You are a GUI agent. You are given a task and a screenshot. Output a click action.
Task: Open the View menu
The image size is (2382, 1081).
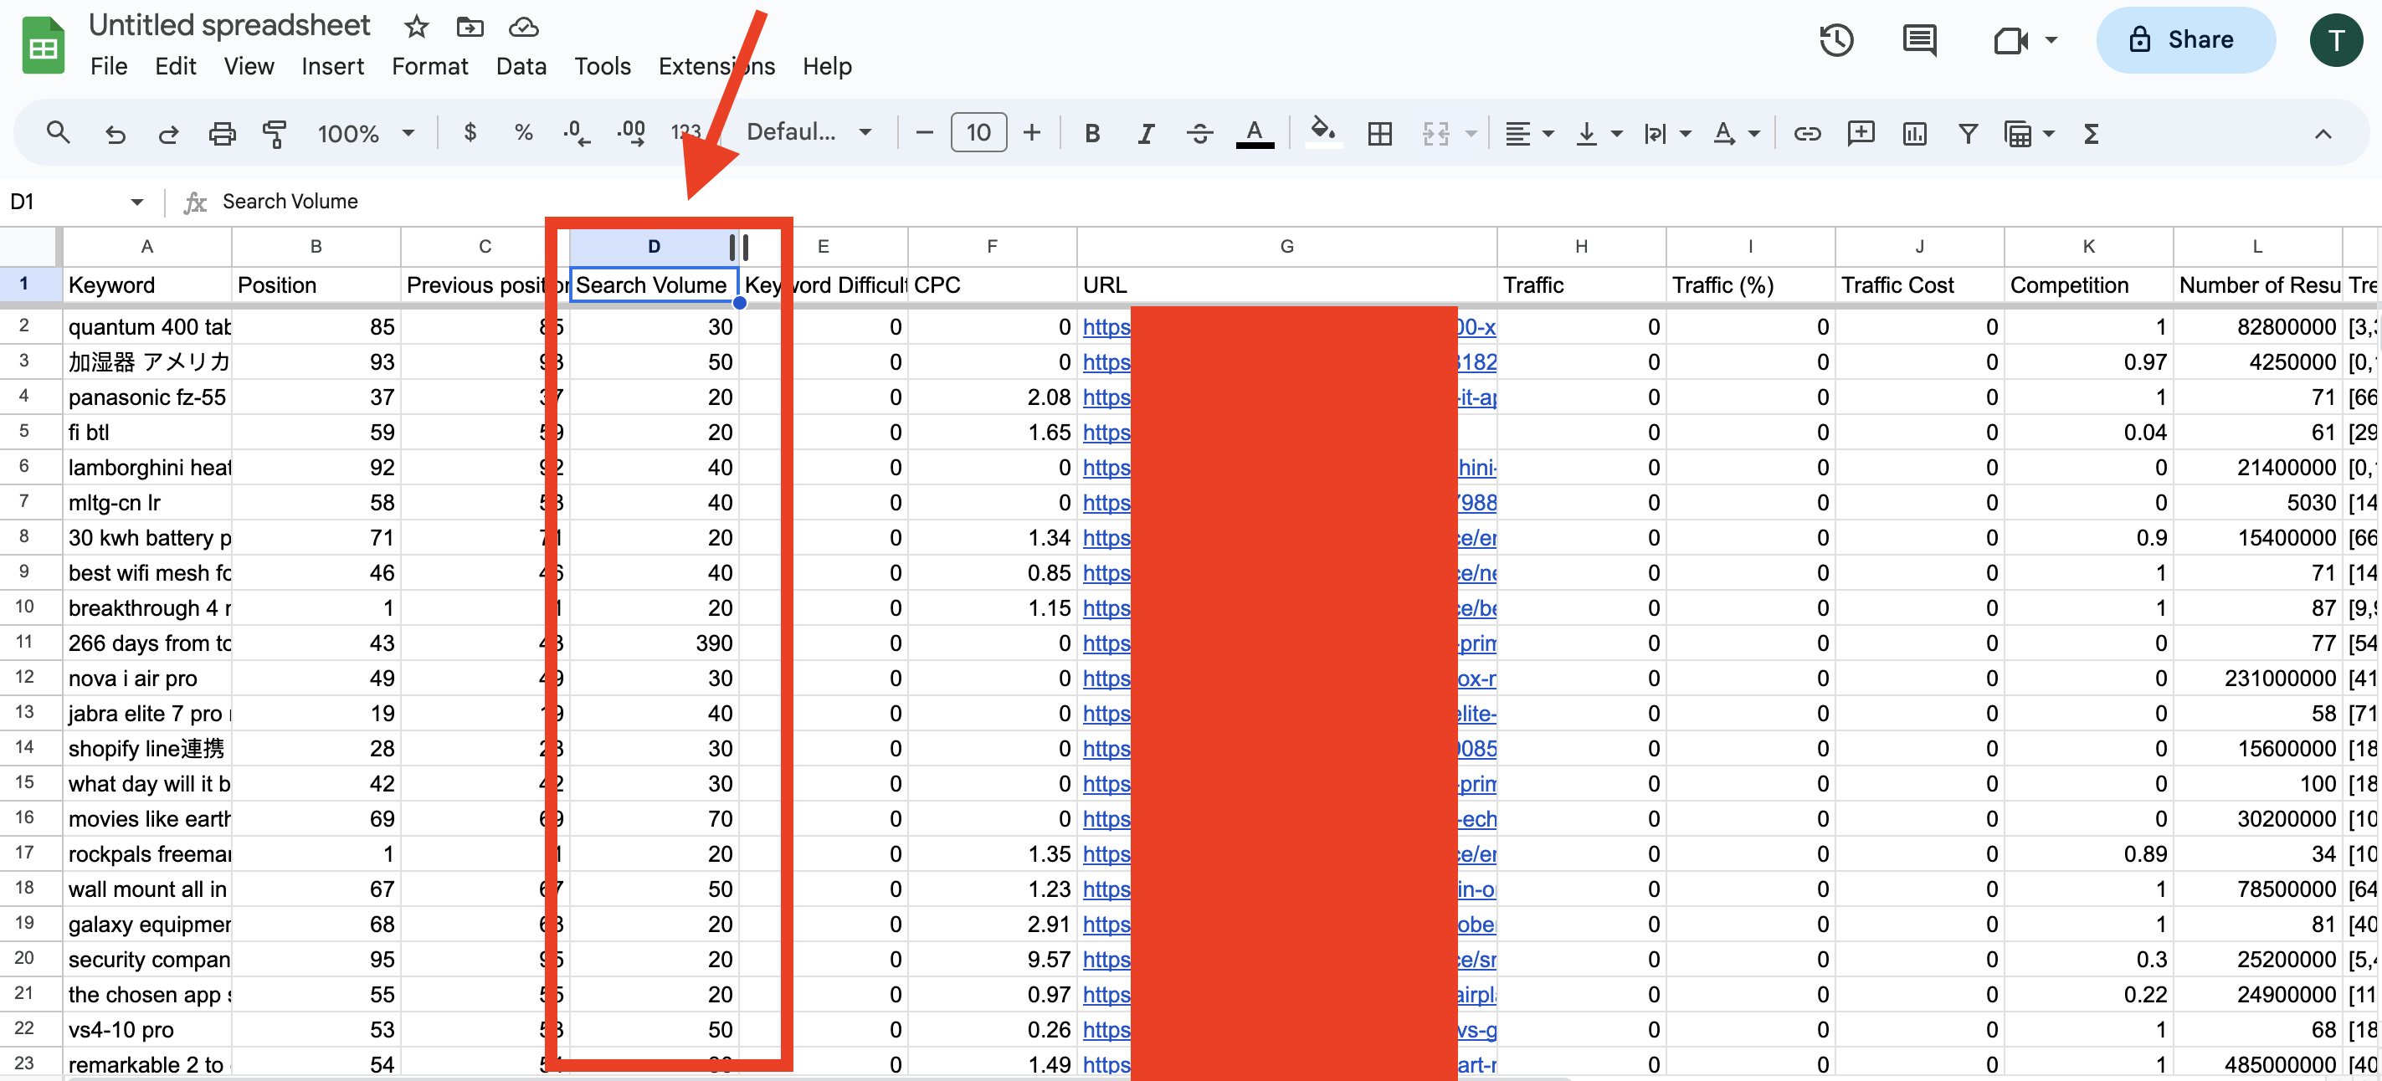point(249,67)
